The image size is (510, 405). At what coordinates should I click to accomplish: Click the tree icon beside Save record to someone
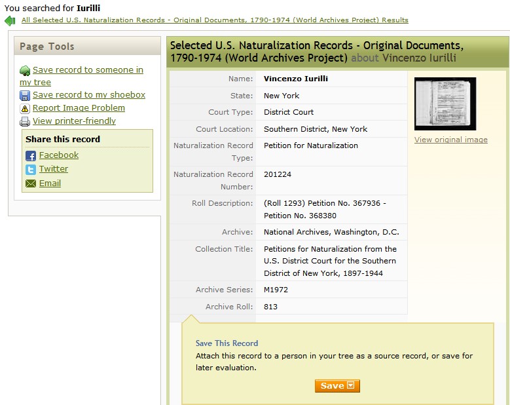(x=25, y=71)
